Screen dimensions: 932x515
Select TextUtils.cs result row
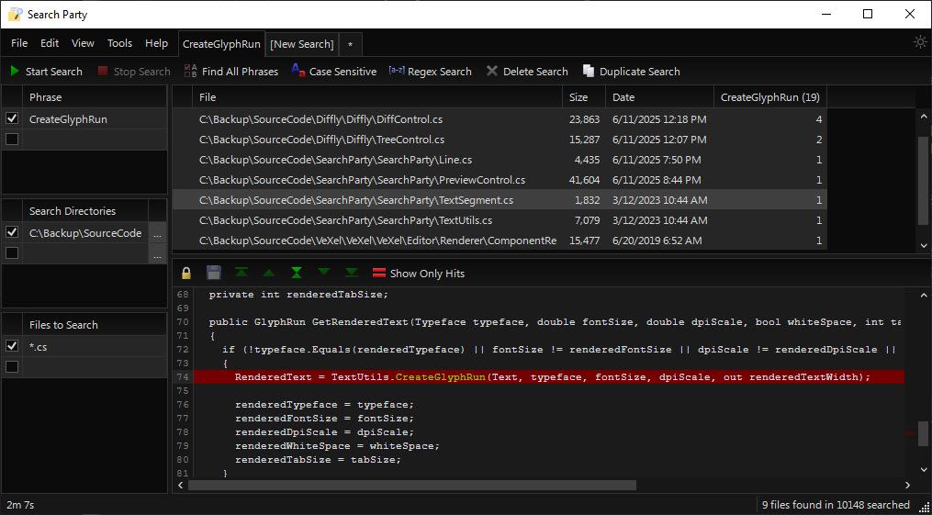500,220
